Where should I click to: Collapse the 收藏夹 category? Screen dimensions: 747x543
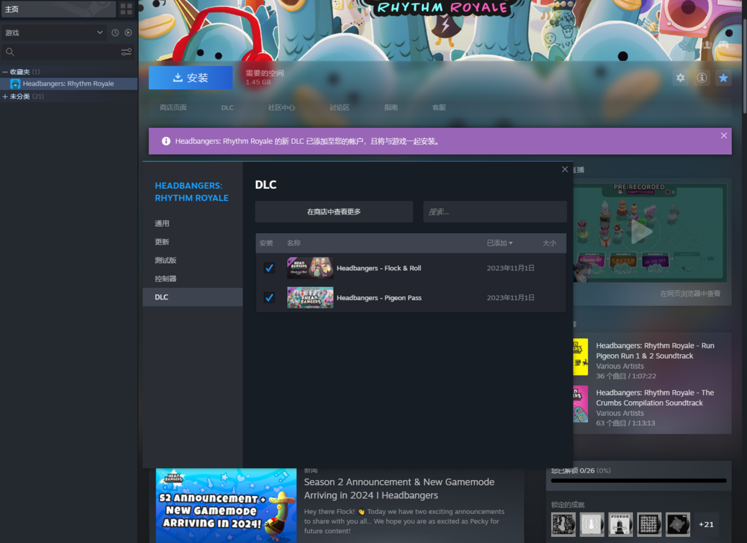[6, 72]
